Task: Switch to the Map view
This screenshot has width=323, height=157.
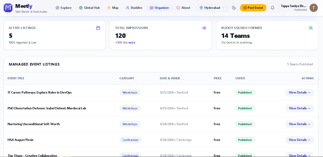Action: [113, 8]
